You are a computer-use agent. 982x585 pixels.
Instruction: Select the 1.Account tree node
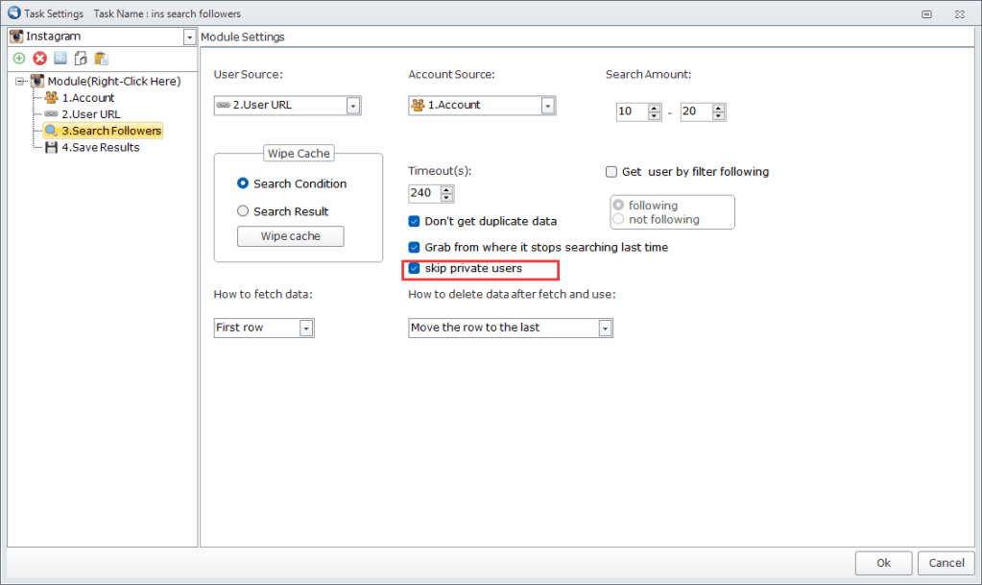coord(87,98)
